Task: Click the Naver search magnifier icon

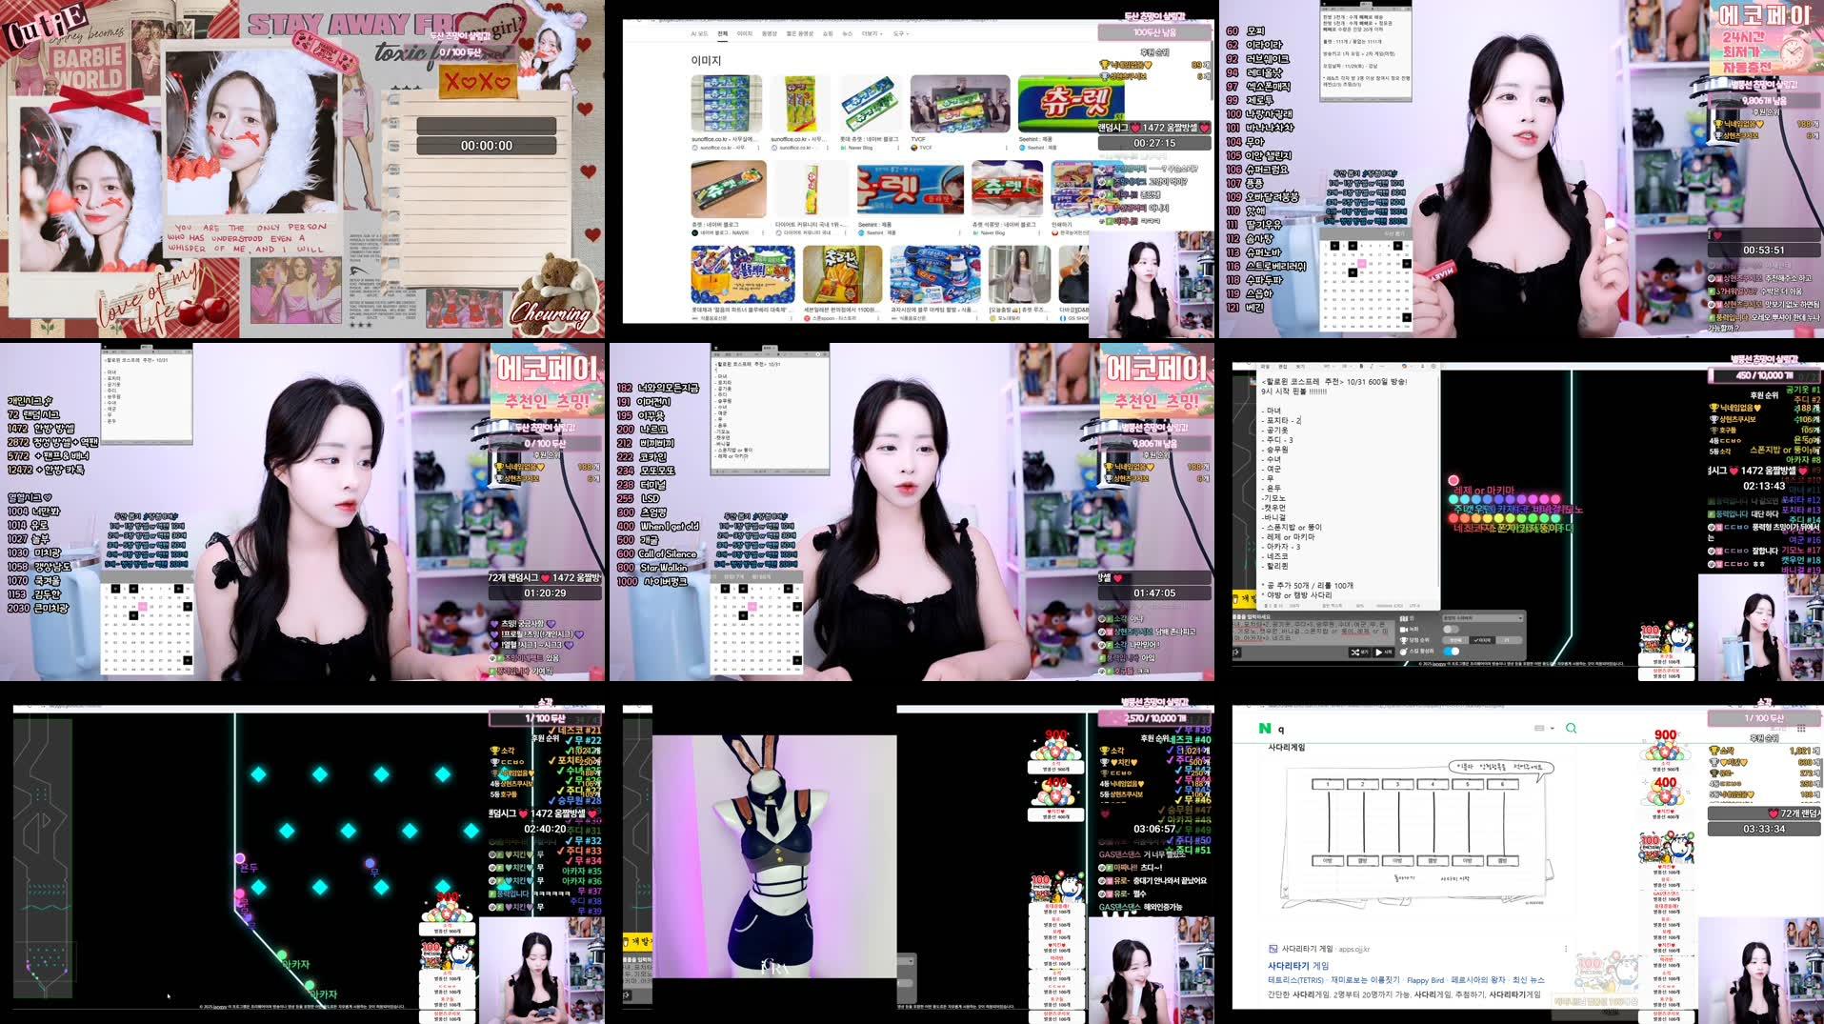Action: [x=1571, y=728]
